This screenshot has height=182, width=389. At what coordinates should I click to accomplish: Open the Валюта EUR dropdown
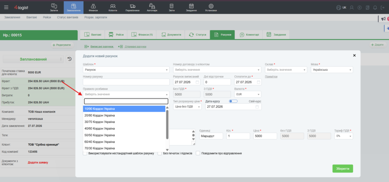248,94
